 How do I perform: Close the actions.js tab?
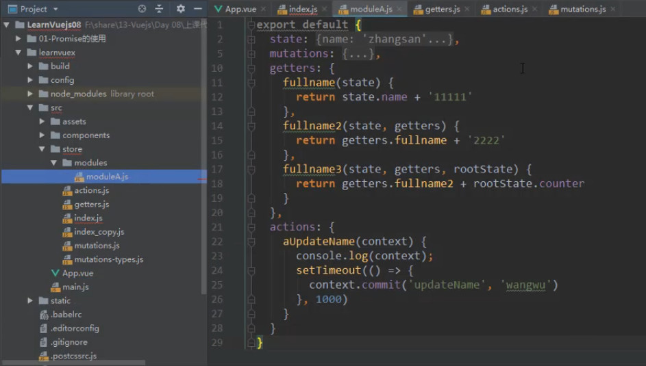534,9
